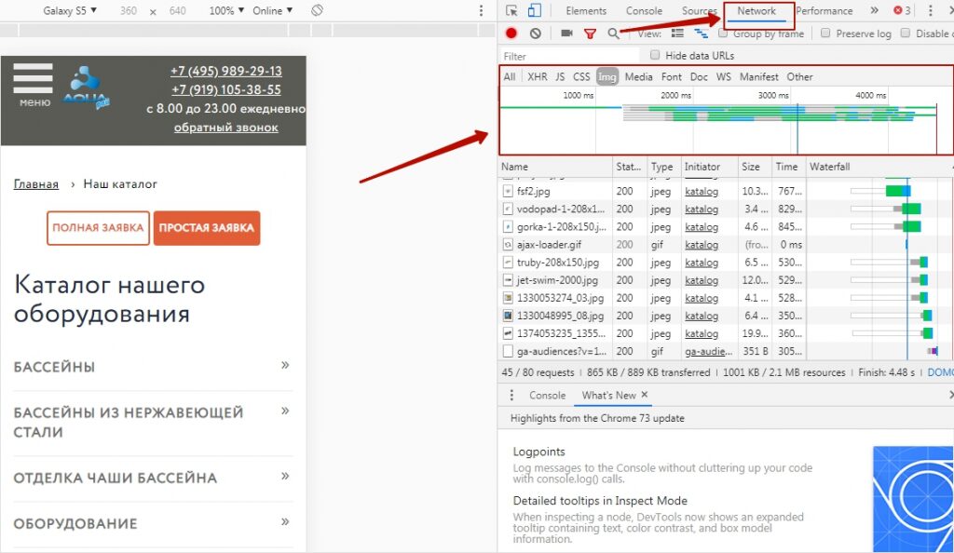Click the обратный звонок link
The image size is (954, 553).
pos(225,128)
